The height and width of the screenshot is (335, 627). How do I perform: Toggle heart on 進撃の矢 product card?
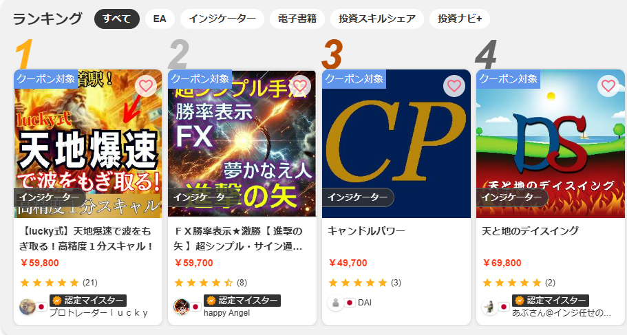[300, 86]
